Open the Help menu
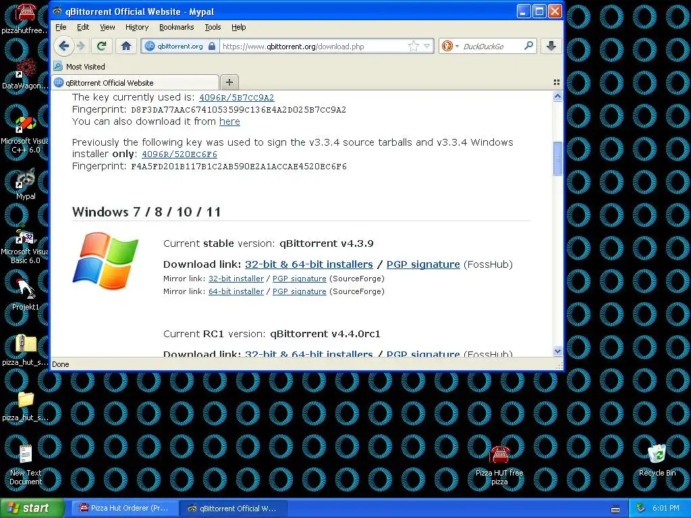 tap(238, 27)
